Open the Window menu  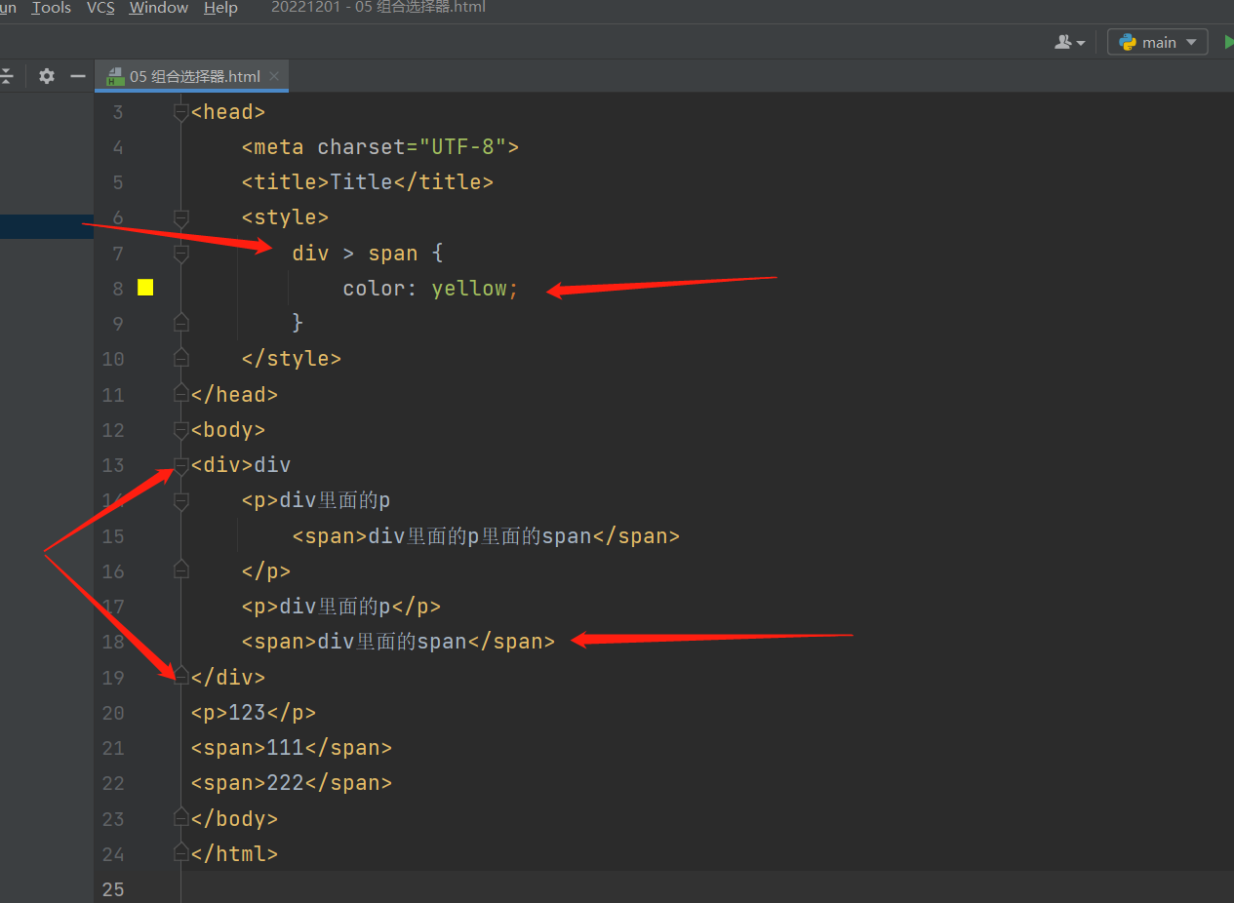coord(158,8)
